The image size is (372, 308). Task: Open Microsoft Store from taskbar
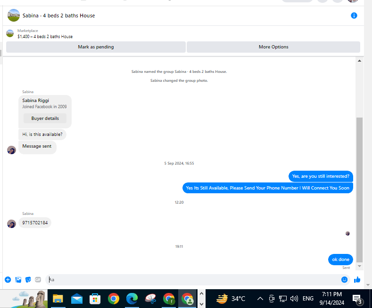click(x=95, y=299)
